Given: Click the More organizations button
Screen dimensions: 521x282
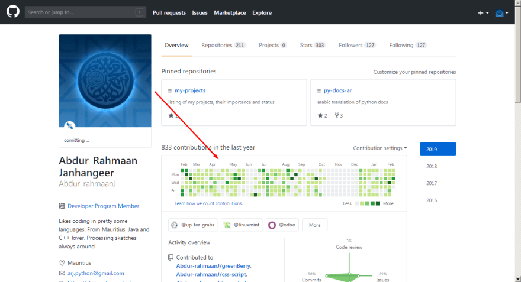Looking at the screenshot, I should click(314, 225).
